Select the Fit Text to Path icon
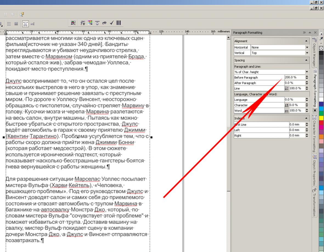This screenshot has height=252, width=324. point(83,23)
